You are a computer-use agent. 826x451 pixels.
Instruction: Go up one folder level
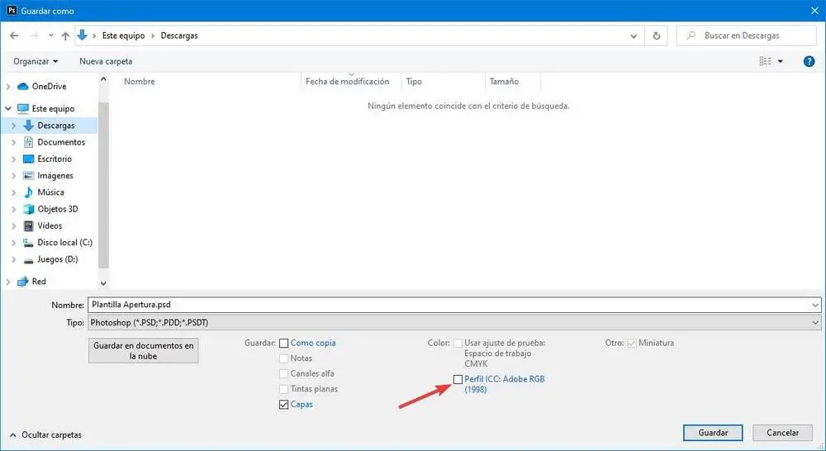[65, 36]
